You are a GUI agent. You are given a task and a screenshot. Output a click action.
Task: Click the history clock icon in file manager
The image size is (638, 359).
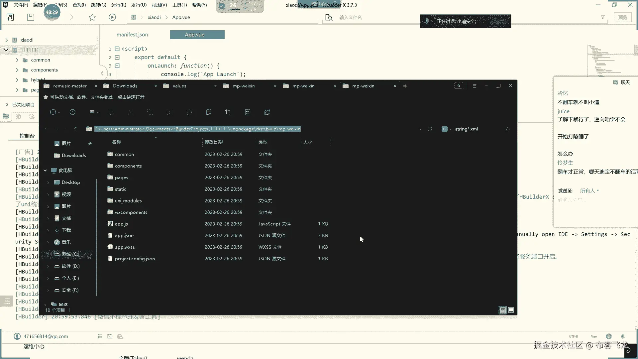click(72, 112)
